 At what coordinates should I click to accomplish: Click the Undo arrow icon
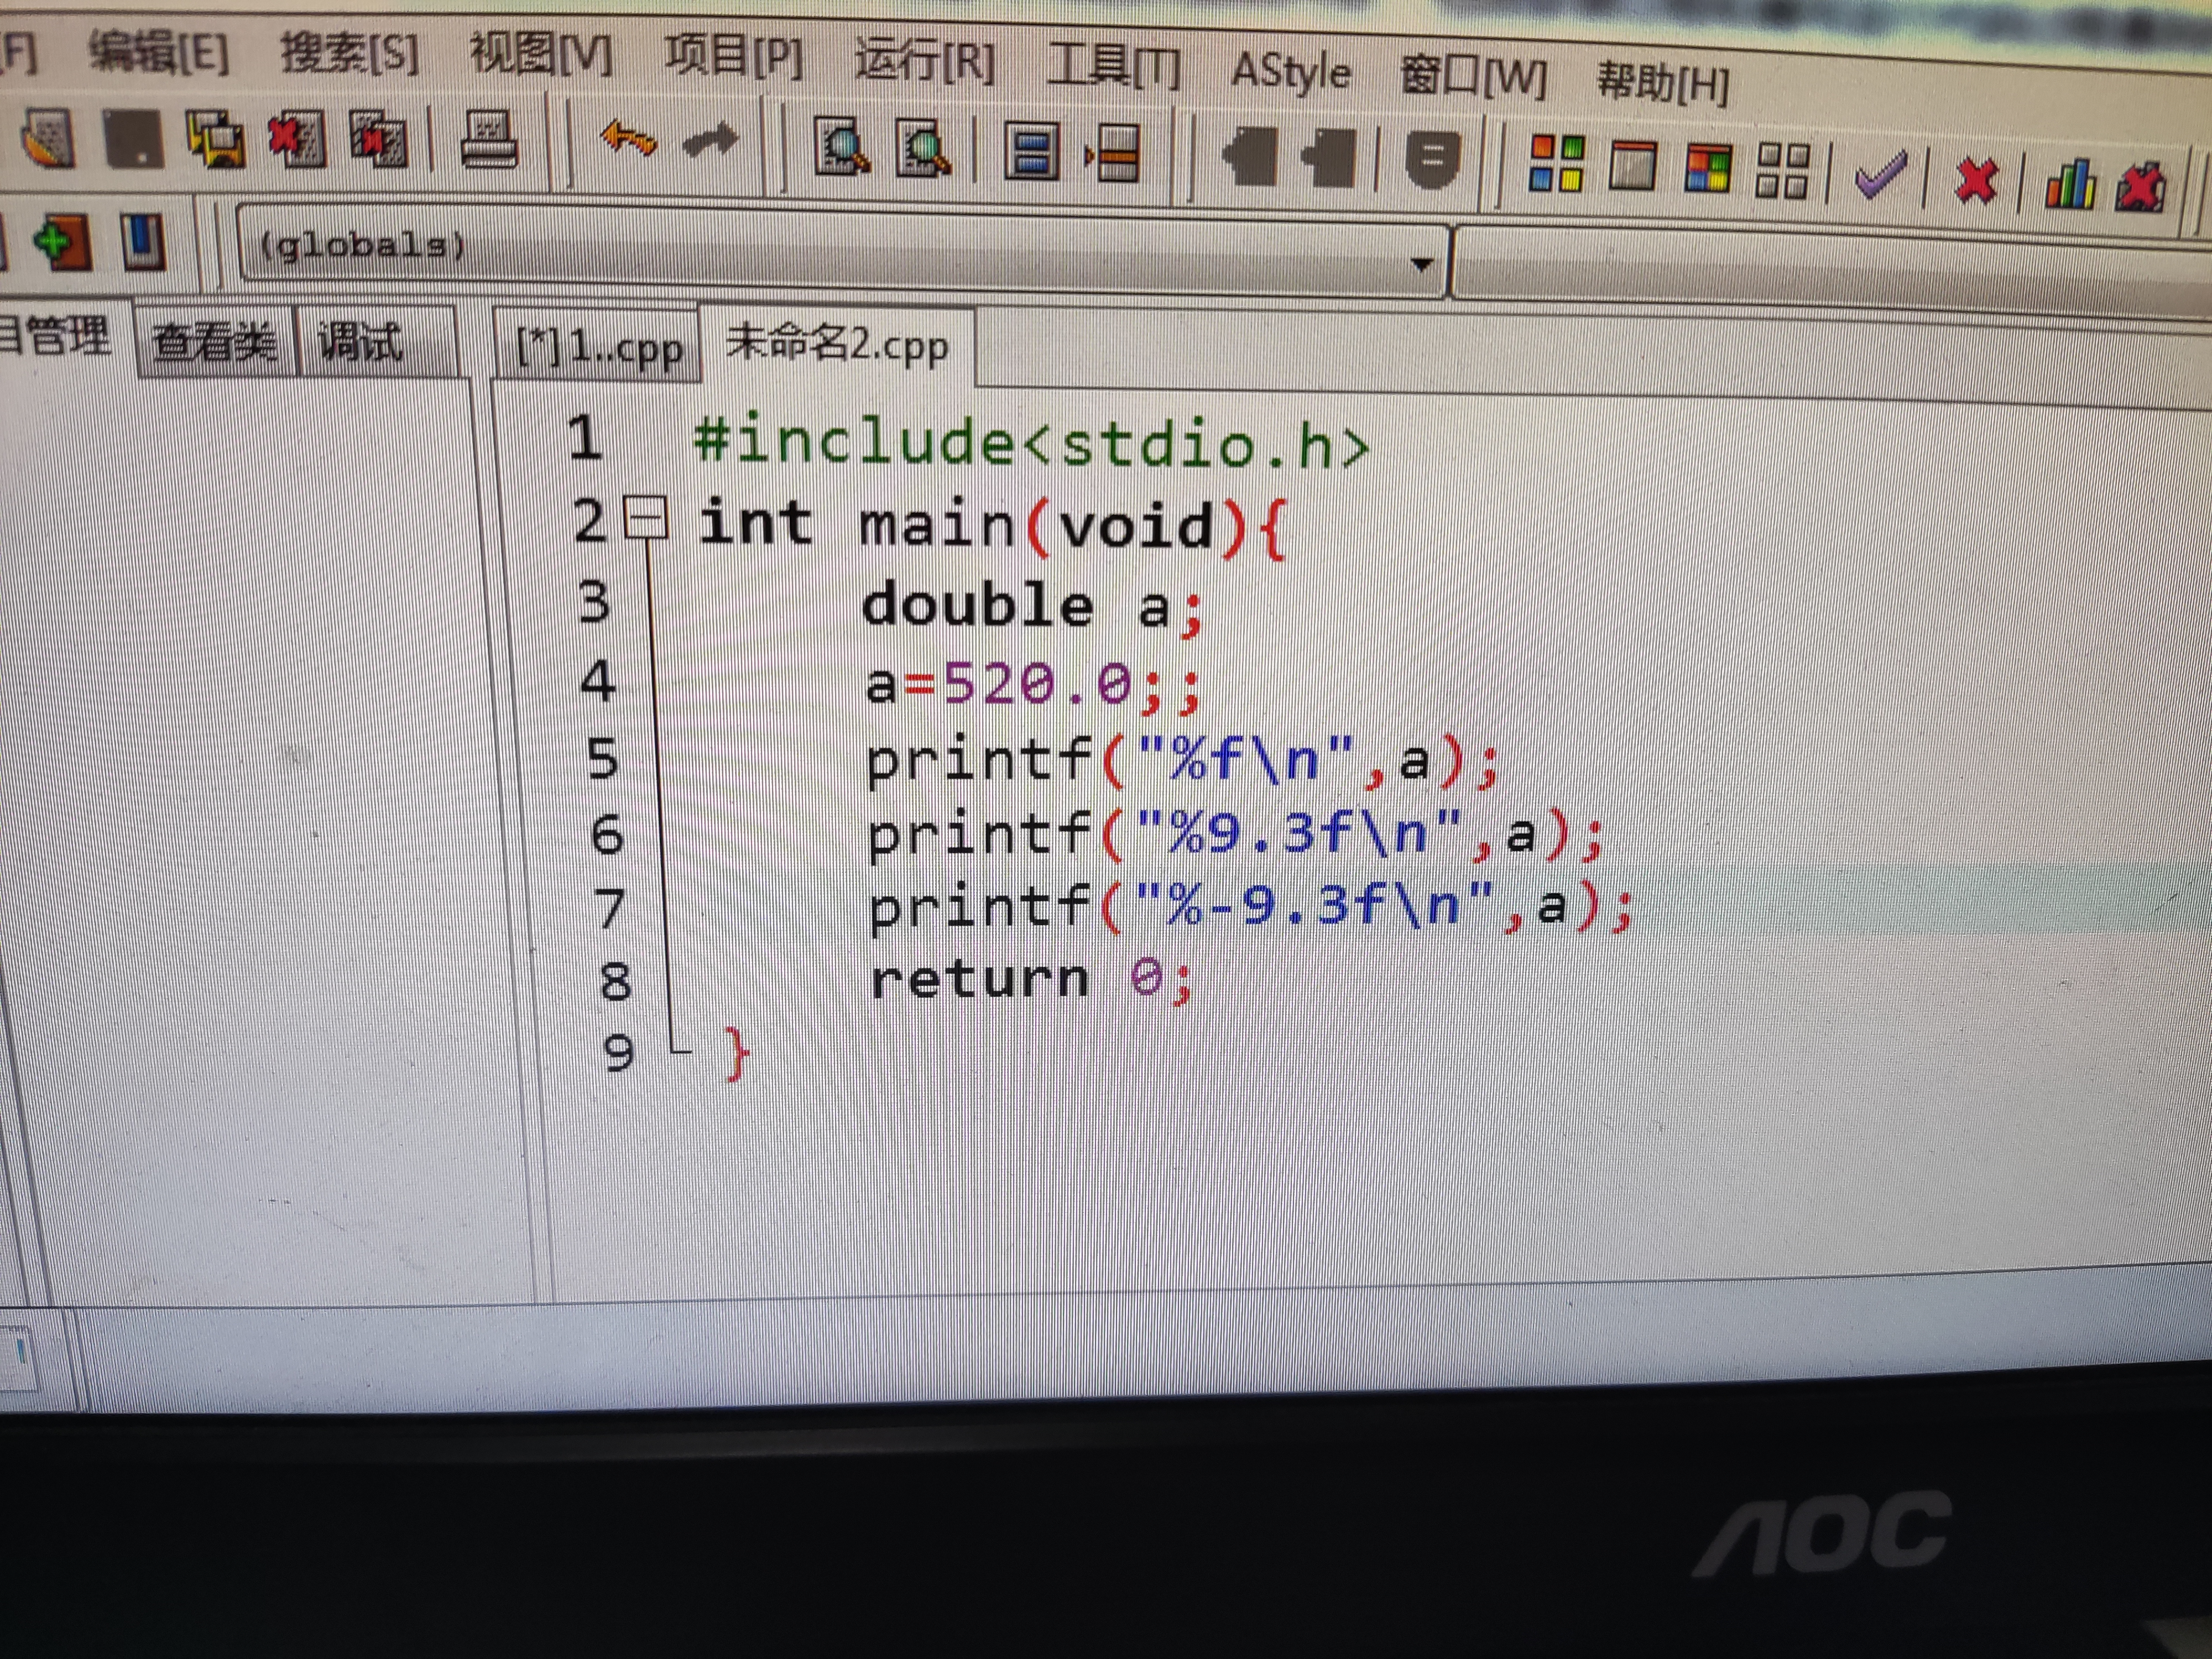(628, 139)
